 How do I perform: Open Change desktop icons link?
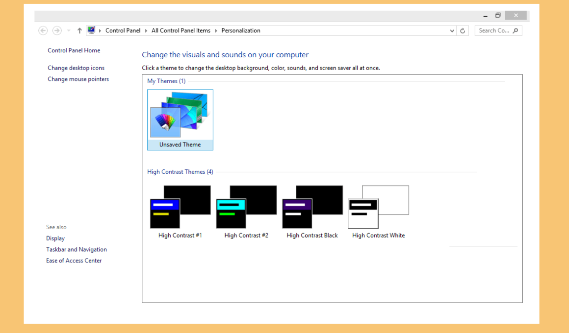[76, 68]
